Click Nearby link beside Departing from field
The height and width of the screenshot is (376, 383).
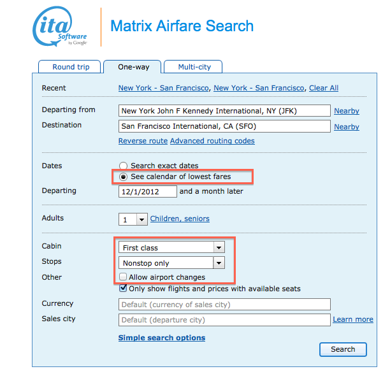[346, 111]
